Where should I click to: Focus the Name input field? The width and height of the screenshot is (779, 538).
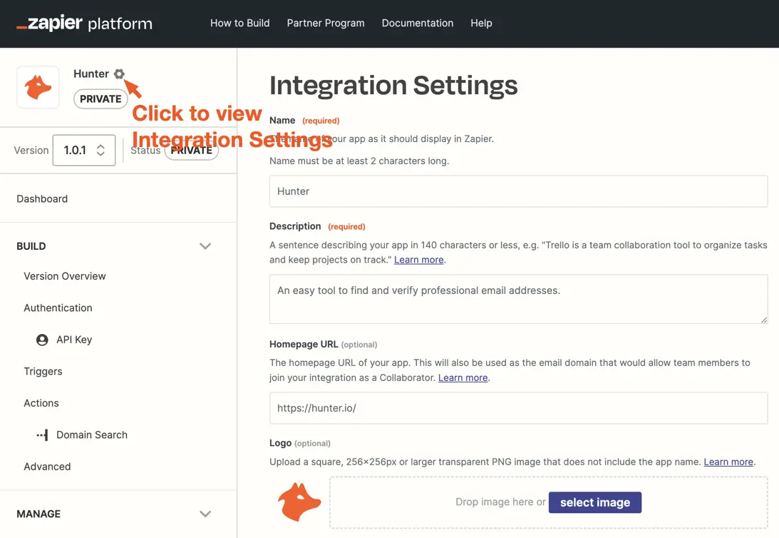tap(519, 191)
